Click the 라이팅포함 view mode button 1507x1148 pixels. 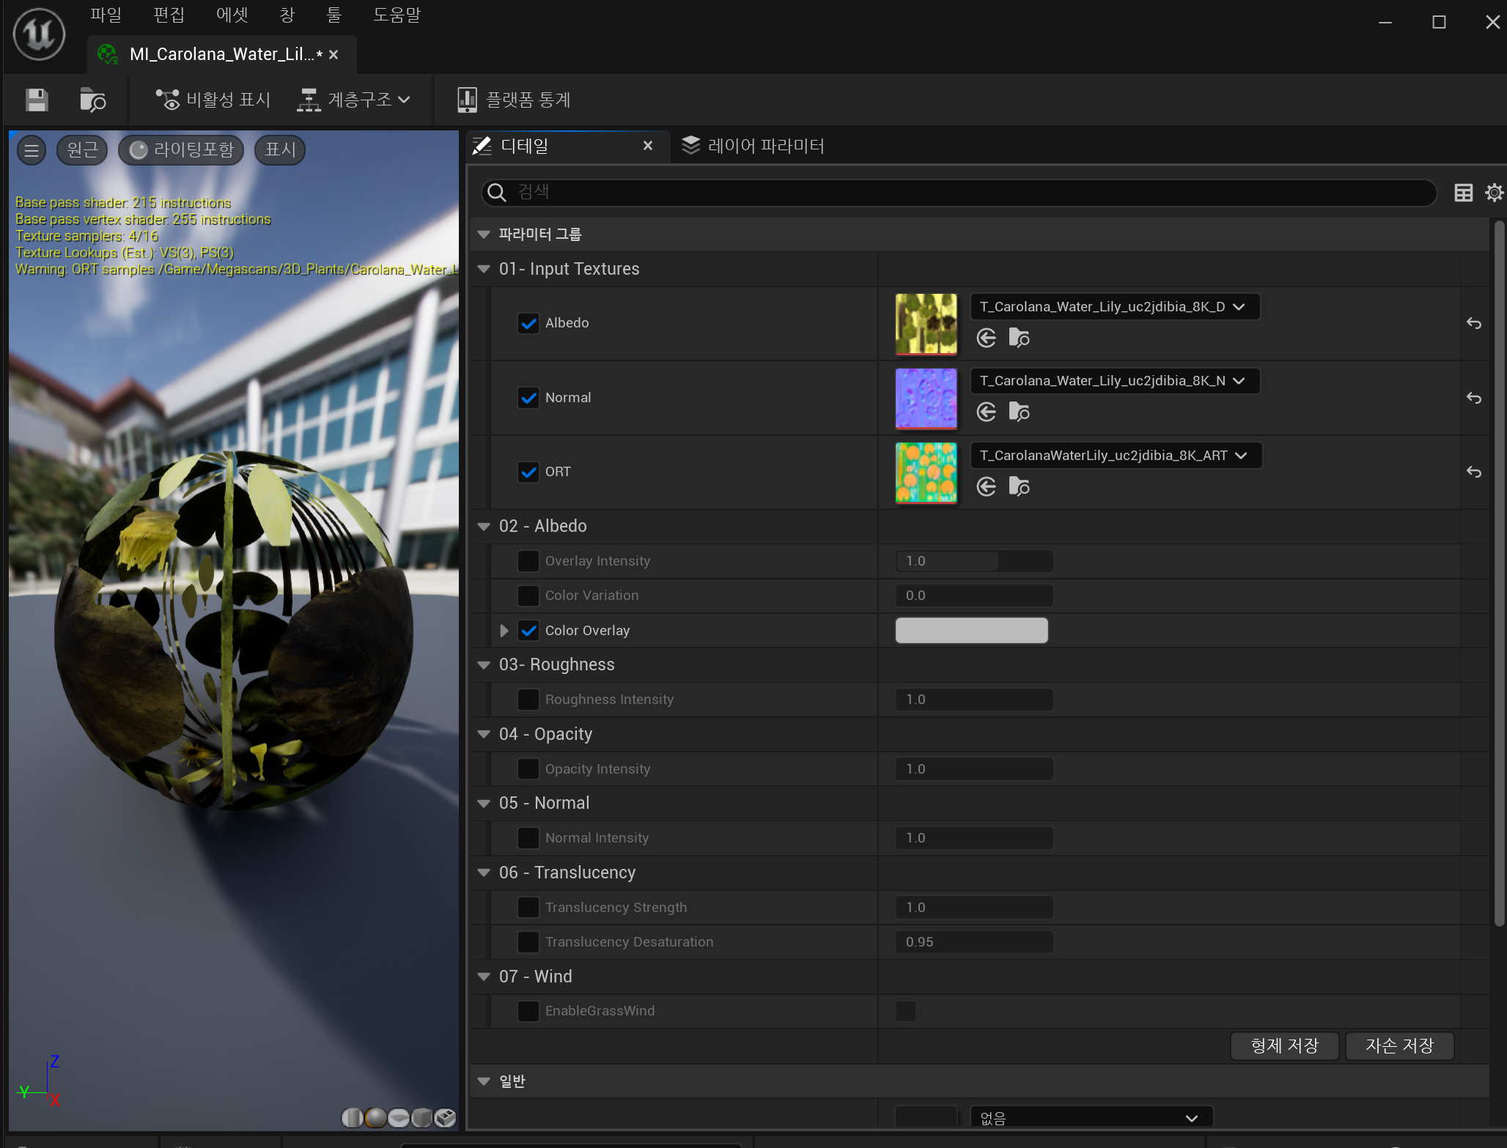coord(181,150)
